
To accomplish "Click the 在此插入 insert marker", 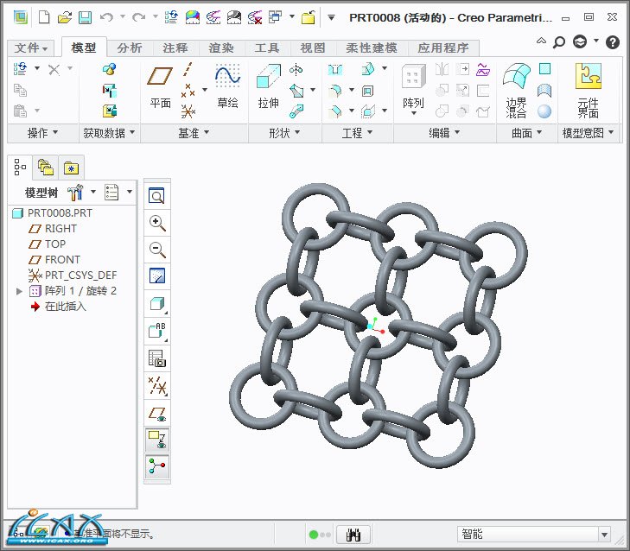I will click(x=65, y=307).
